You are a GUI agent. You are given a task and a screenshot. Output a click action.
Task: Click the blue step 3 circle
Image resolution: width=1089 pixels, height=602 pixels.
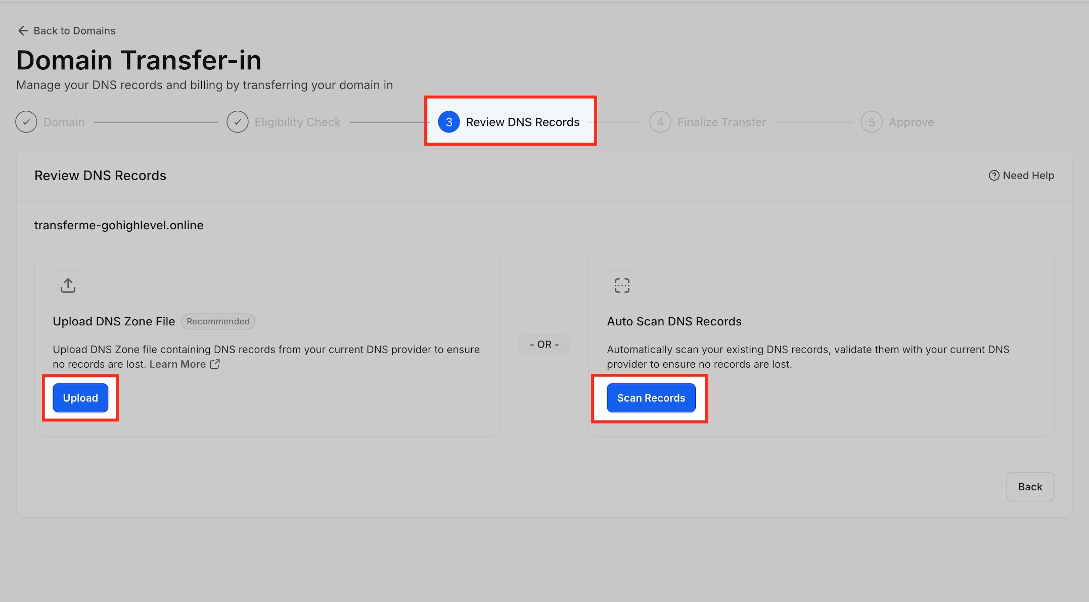(448, 122)
